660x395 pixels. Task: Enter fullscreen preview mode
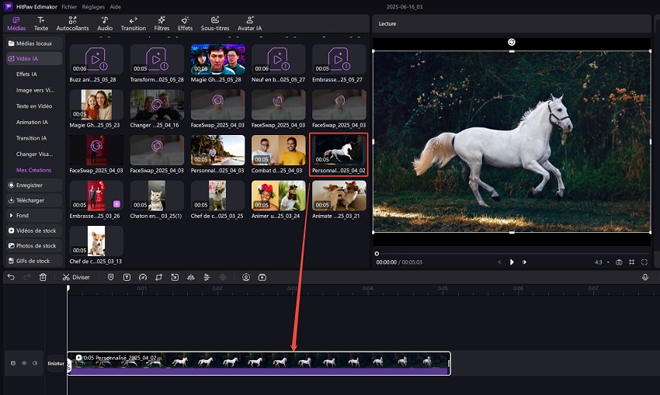point(644,262)
